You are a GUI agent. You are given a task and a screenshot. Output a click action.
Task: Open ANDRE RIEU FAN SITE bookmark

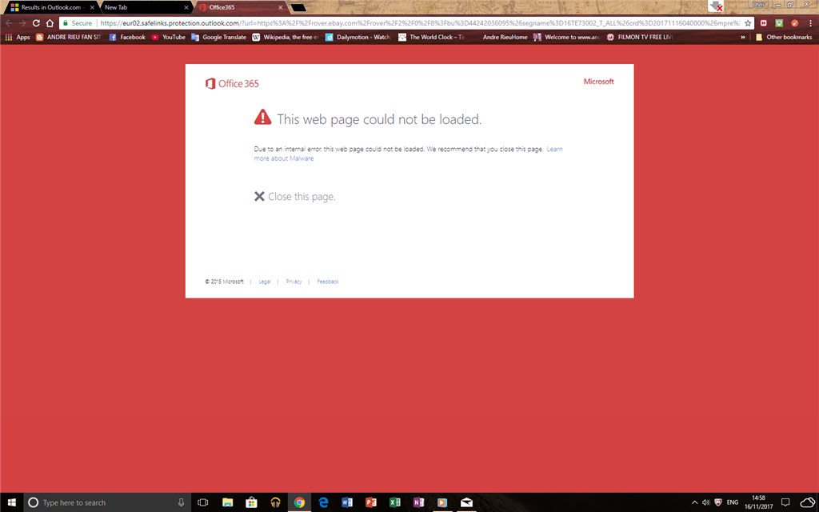pyautogui.click(x=69, y=37)
